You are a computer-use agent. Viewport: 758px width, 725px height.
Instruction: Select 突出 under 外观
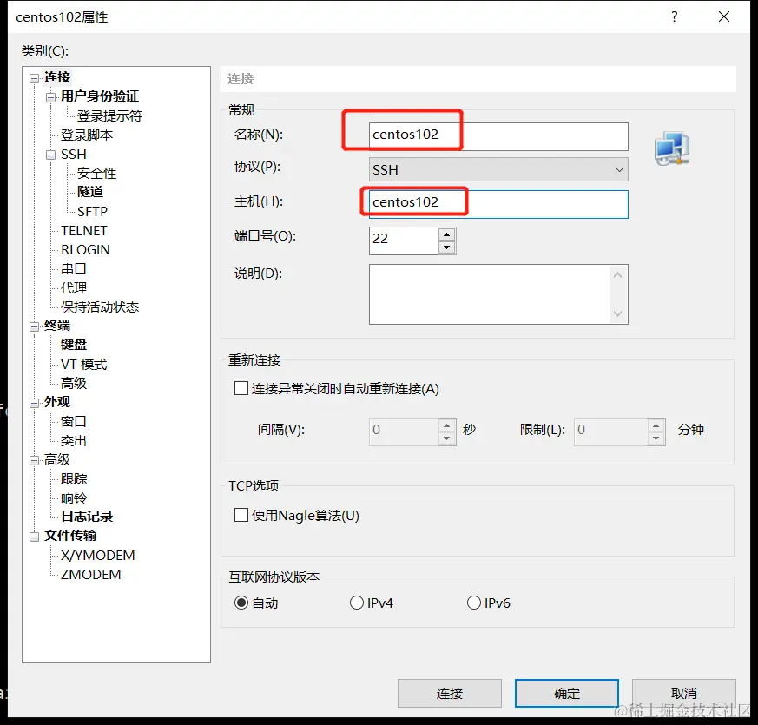tap(74, 440)
